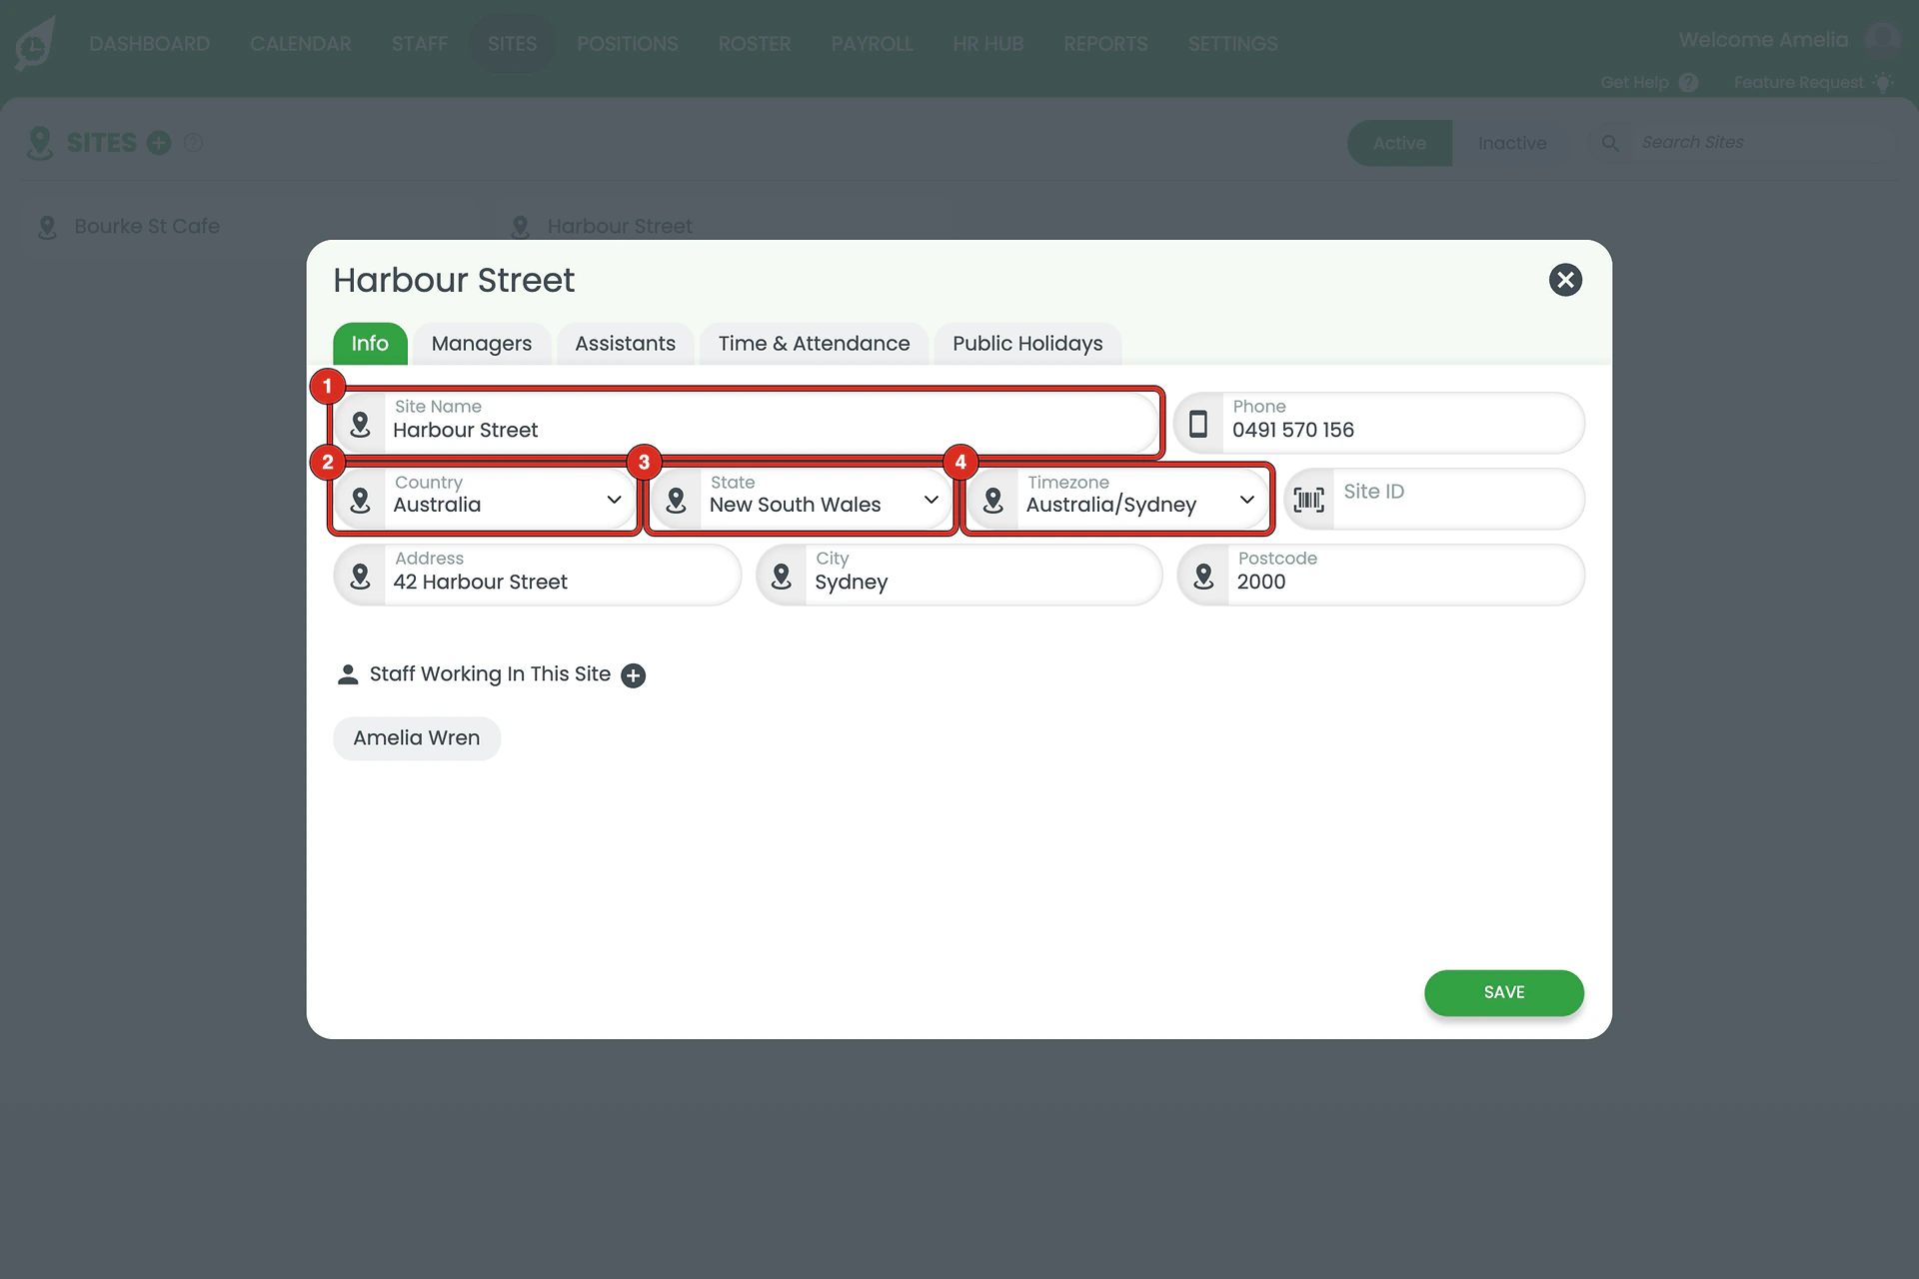This screenshot has height=1279, width=1919.
Task: Click the app logo in top bar
Action: click(35, 44)
